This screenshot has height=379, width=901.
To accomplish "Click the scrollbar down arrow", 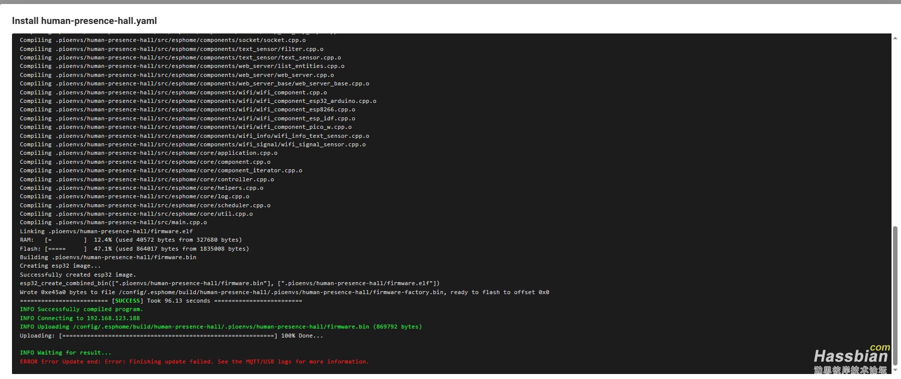I will (x=895, y=370).
